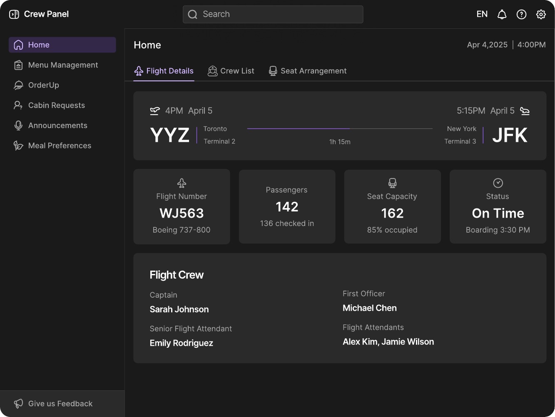Click the departure takeoff plane icon
The image size is (555, 417).
click(x=155, y=111)
